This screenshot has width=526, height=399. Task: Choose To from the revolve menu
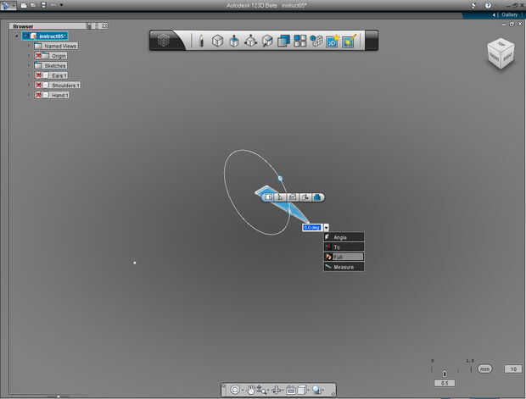click(344, 247)
